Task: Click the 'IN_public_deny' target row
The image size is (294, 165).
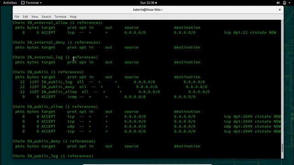Action: point(58,87)
